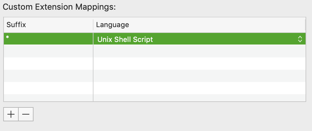Click the fourth empty row's Language cell
The width and height of the screenshot is (312, 131).
click(199, 88)
